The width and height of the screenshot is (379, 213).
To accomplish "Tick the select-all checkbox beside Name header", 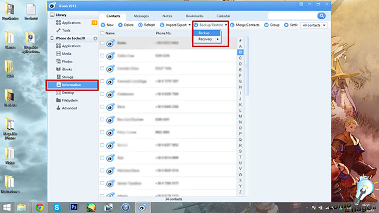I will (x=102, y=33).
